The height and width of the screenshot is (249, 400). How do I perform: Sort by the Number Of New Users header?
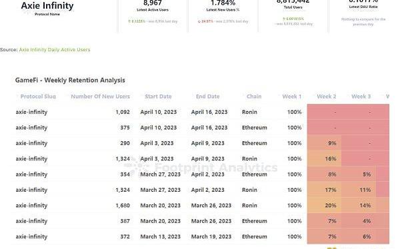click(100, 97)
